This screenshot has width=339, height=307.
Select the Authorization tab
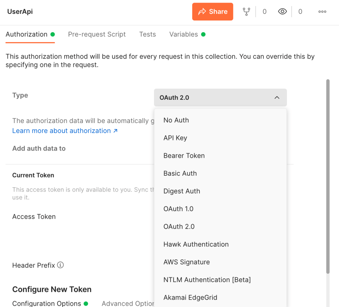coord(27,34)
